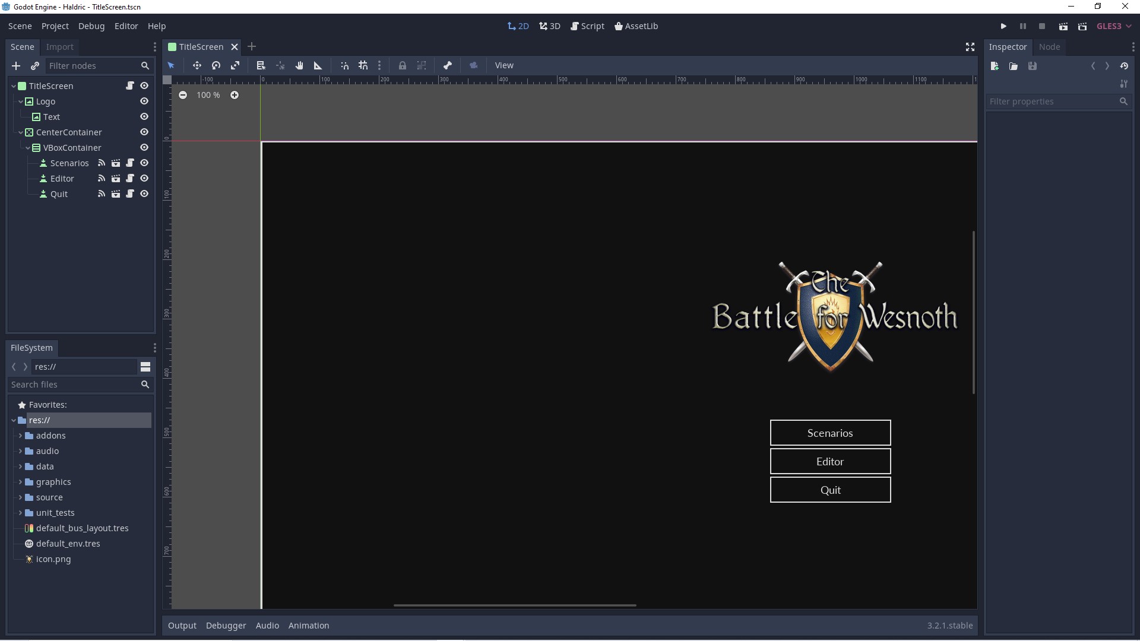This screenshot has height=641, width=1140.
Task: Expand the addons folder
Action: click(21, 436)
